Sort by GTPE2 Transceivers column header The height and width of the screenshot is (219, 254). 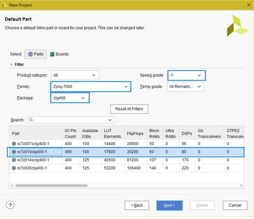coord(234,133)
